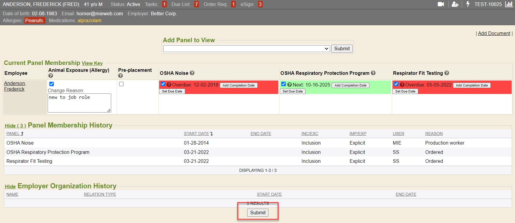Enable the Pre-placement panel checkbox
This screenshot has width=515, height=223.
tap(121, 84)
